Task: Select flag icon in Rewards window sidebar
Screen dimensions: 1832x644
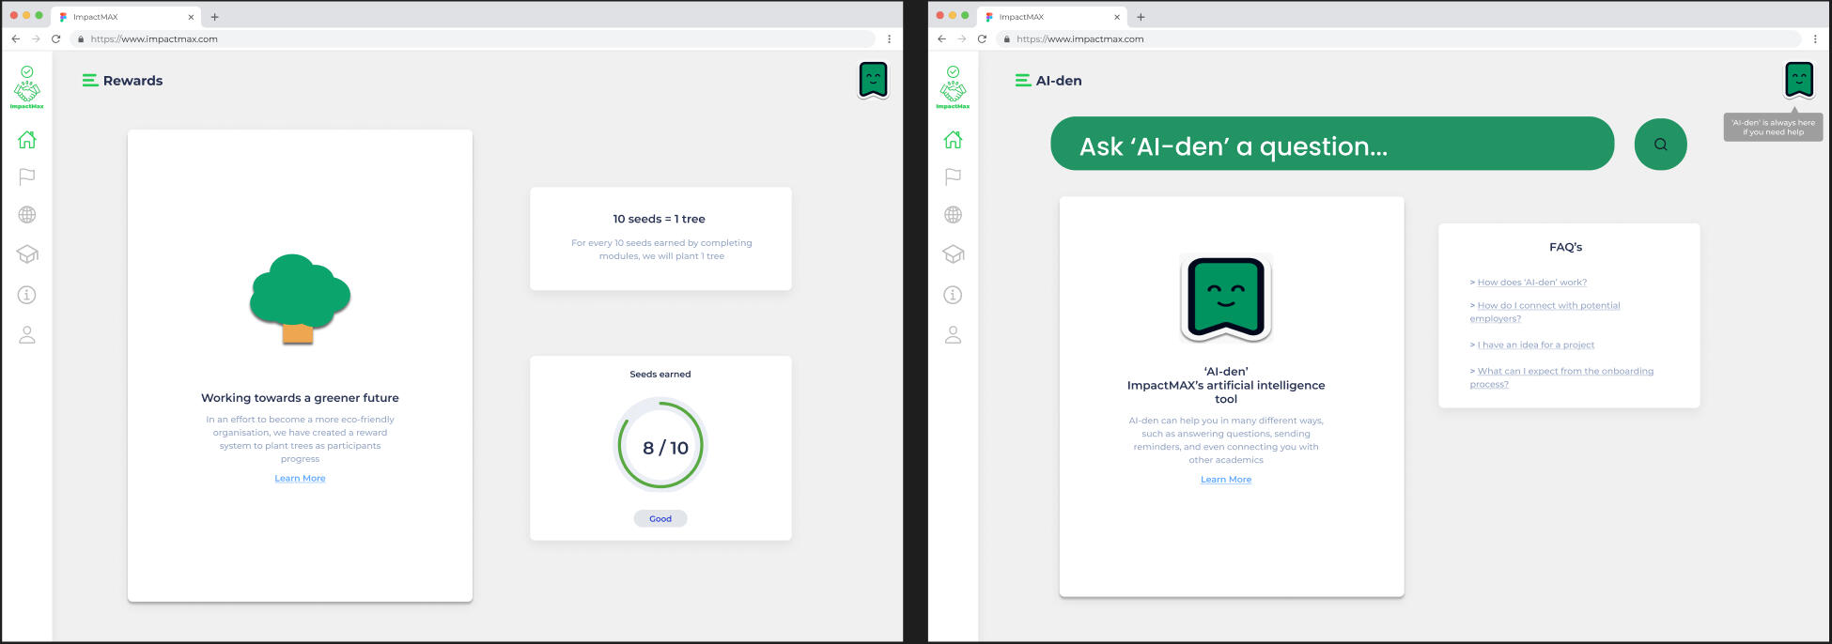Action: (x=27, y=176)
